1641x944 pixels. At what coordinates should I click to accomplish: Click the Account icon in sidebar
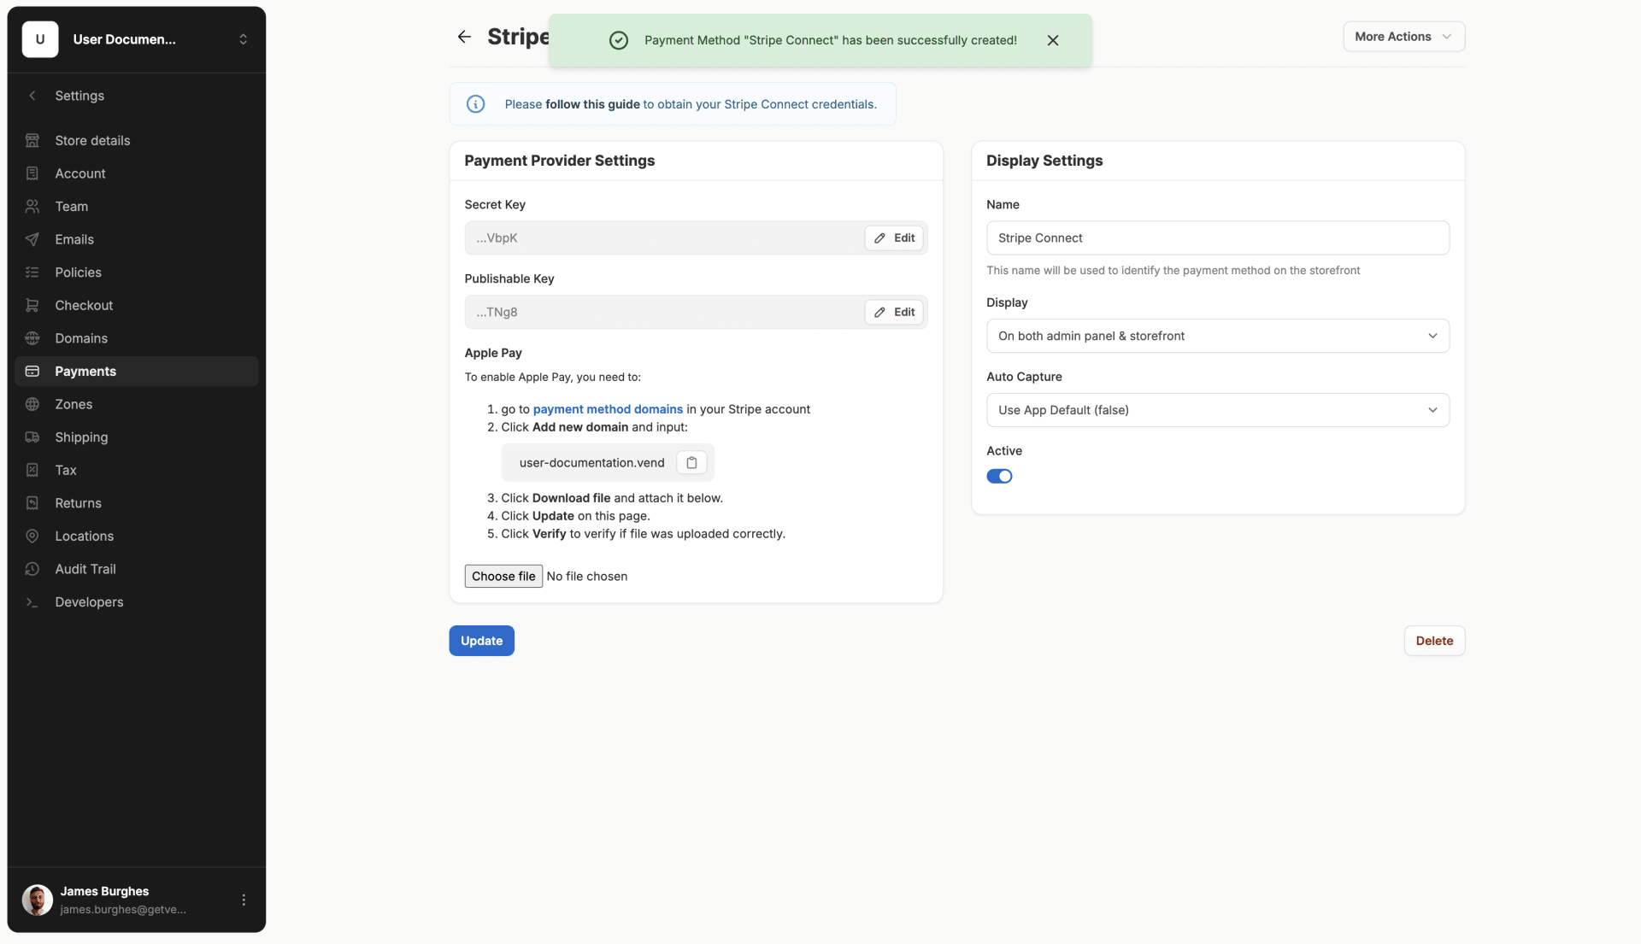tap(32, 173)
